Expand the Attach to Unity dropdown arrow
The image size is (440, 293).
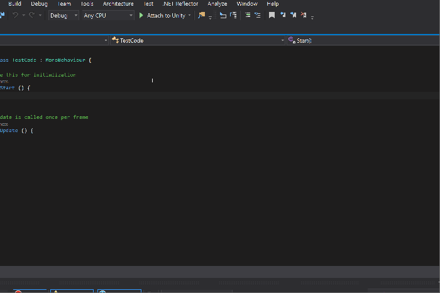tap(189, 16)
